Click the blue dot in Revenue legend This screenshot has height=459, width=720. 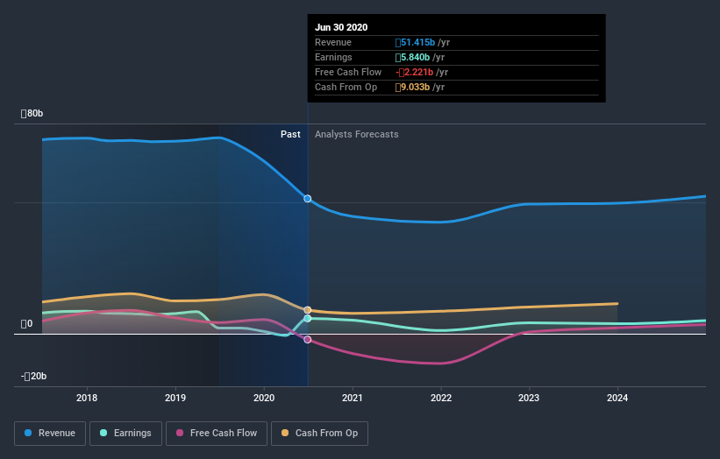pos(28,433)
